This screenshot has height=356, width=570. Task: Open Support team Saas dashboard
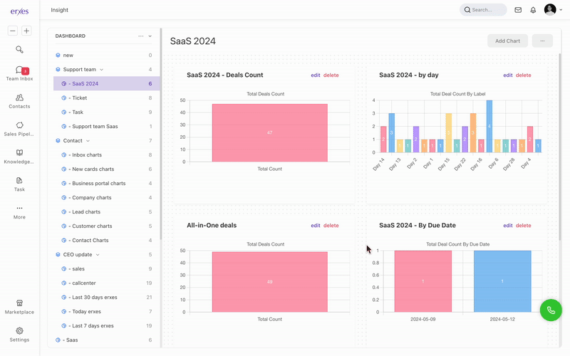[x=106, y=127]
